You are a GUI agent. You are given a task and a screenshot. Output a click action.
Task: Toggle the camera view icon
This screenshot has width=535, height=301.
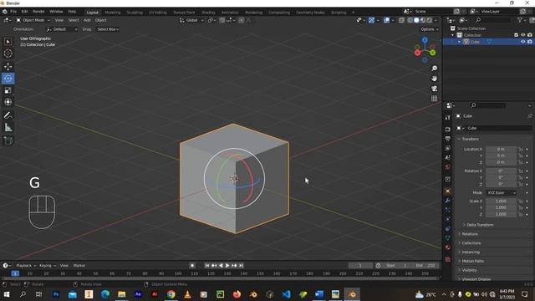click(434, 89)
